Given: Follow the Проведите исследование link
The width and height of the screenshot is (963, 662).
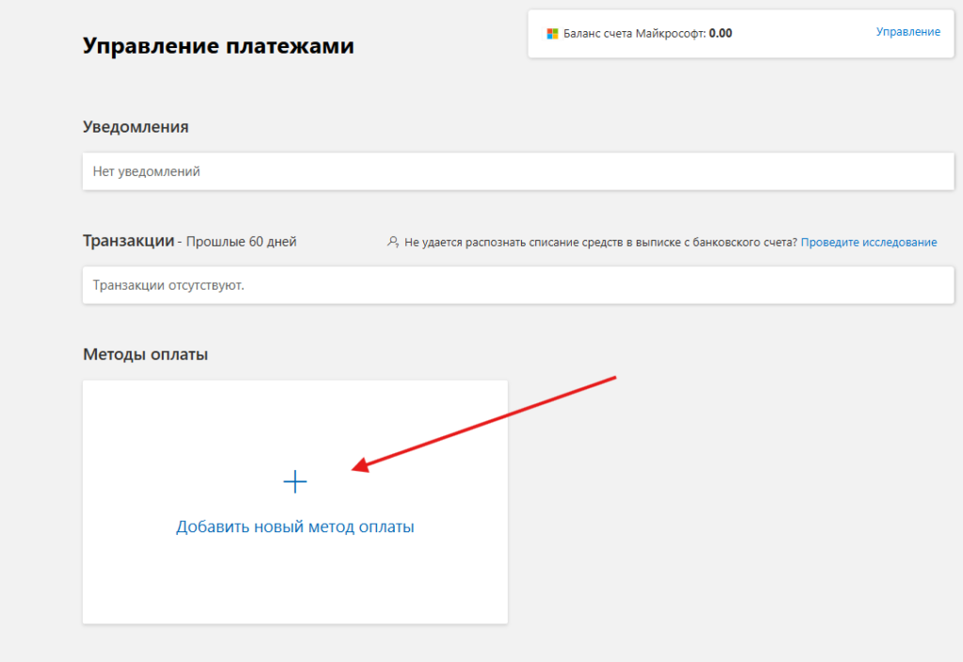Looking at the screenshot, I should click(x=869, y=243).
